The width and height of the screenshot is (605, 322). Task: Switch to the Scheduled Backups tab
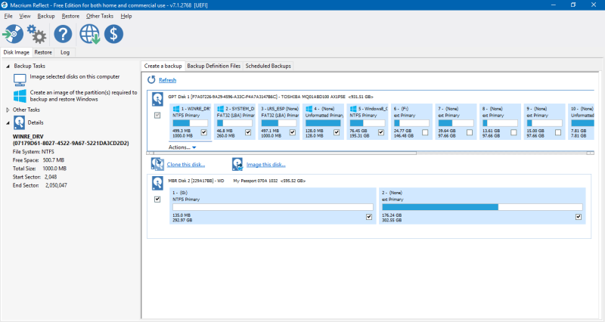click(268, 67)
